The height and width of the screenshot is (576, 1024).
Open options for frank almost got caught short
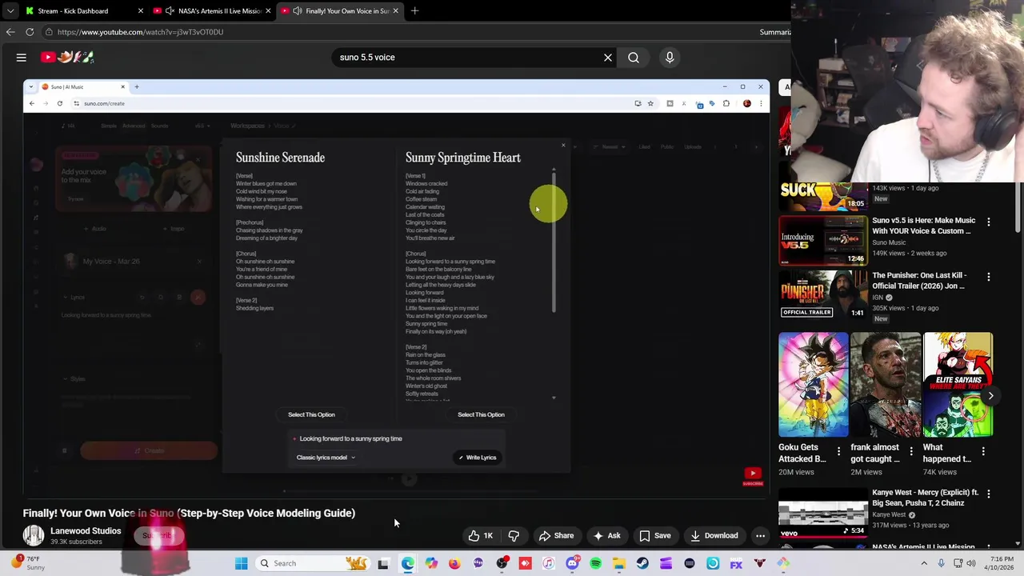coord(910,452)
